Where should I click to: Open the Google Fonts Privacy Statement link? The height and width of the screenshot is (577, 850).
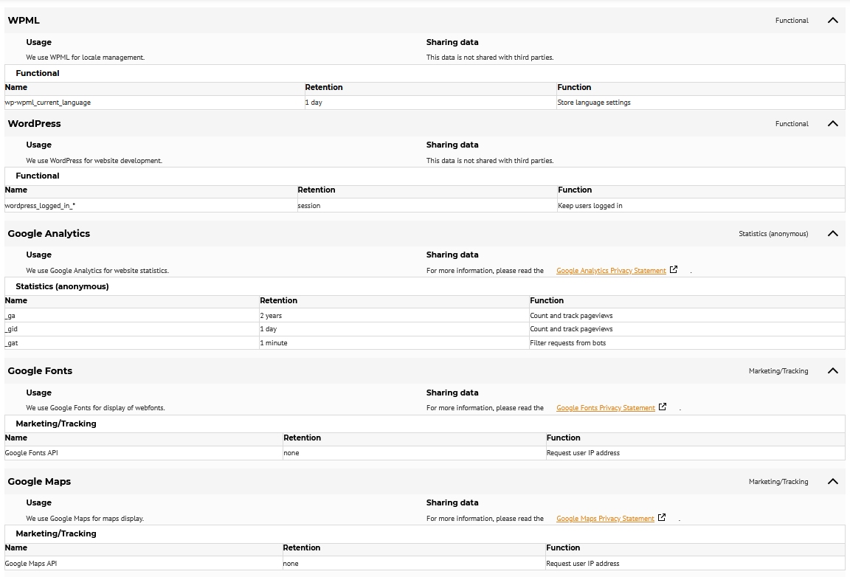pyautogui.click(x=606, y=408)
